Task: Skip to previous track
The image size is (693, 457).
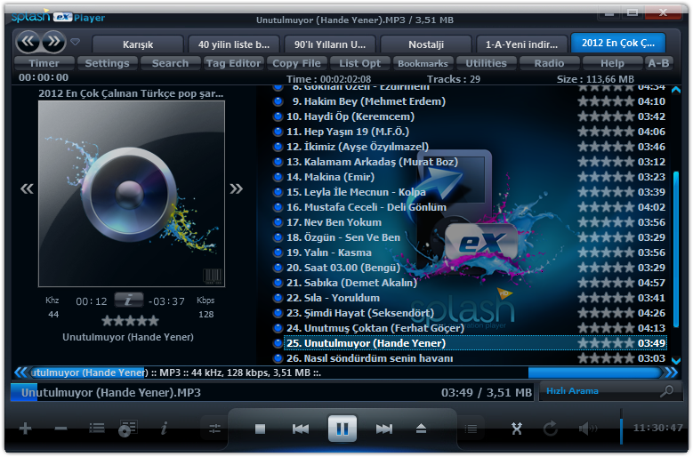Action: point(301,429)
